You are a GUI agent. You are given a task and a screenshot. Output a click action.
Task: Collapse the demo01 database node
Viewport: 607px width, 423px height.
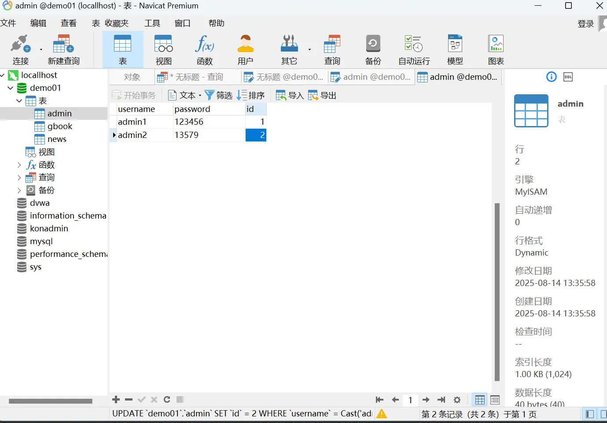click(11, 88)
